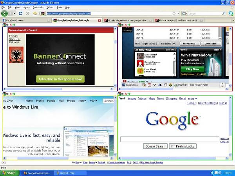The height and width of the screenshot is (176, 235).
Task: Switch to the 'Google eksperimenton me panjen' tab
Action: coord(128,20)
